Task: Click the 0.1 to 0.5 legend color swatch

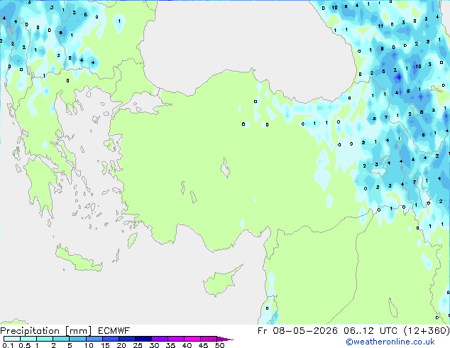Action: (12, 339)
